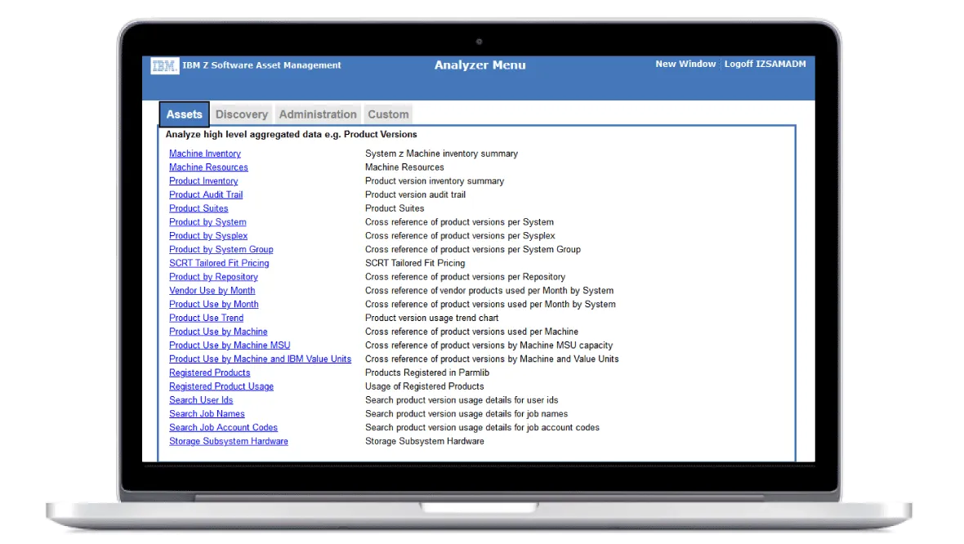The height and width of the screenshot is (544, 964).
Task: Open the Machine Inventory link
Action: pyautogui.click(x=205, y=154)
